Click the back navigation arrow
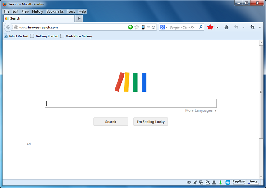 (x=8, y=27)
